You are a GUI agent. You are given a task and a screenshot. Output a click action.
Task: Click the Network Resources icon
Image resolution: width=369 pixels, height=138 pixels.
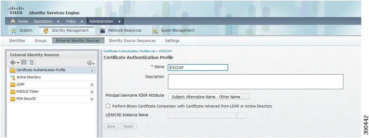pos(102,31)
